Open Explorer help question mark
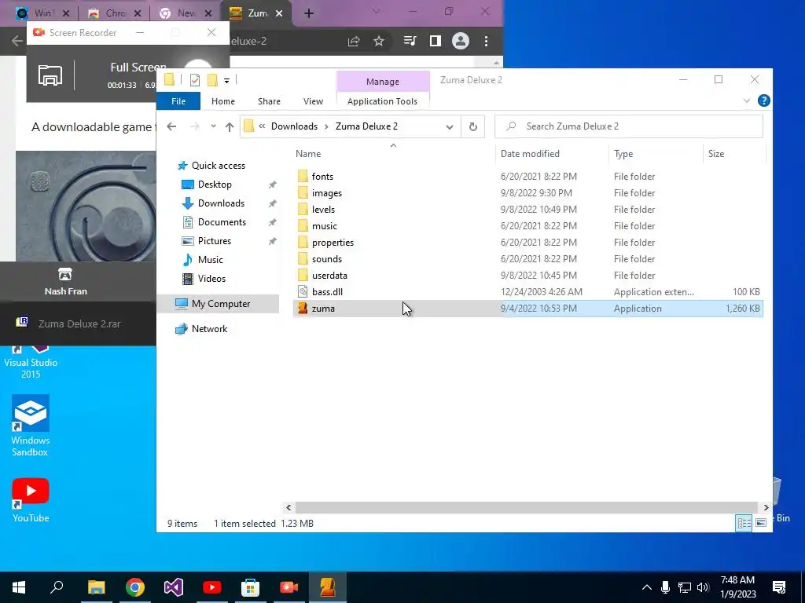Viewport: 805px width, 603px height. (763, 100)
